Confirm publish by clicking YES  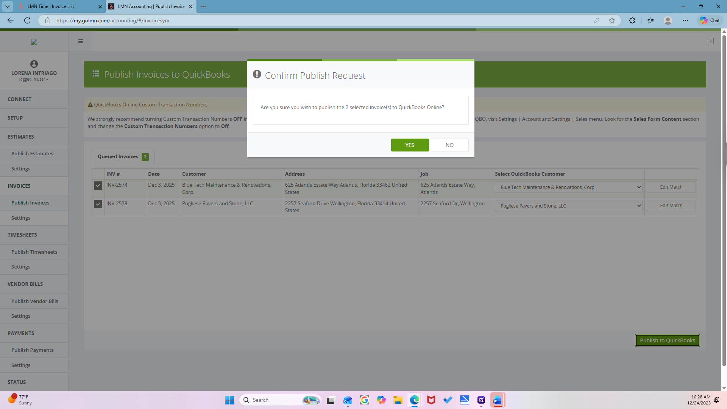[410, 145]
